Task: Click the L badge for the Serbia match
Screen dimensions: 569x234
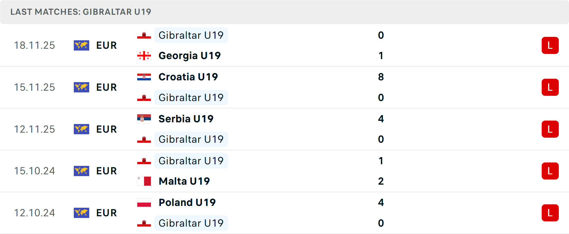Action: 550,129
